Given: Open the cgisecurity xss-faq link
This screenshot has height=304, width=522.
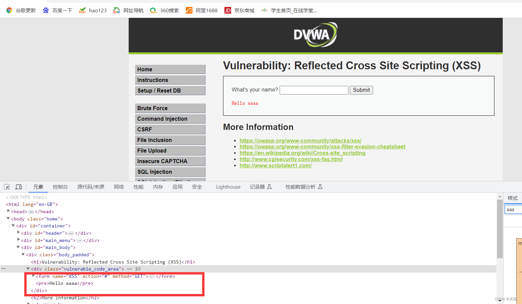Looking at the screenshot, I should [291, 159].
